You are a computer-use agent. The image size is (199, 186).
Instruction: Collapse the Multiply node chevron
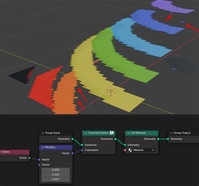[x=43, y=147]
